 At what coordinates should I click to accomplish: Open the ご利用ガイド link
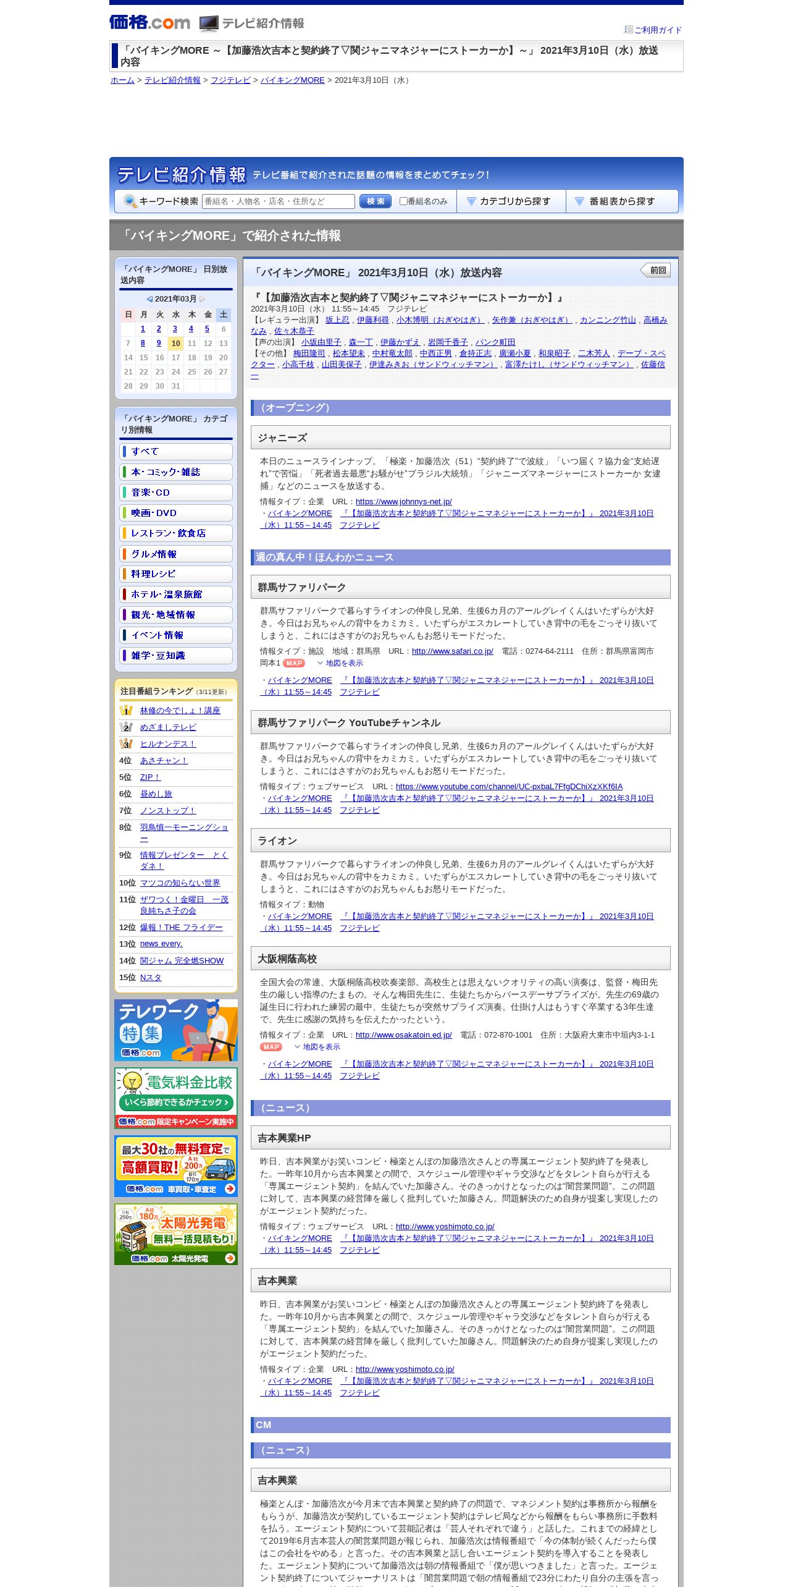coord(658,30)
